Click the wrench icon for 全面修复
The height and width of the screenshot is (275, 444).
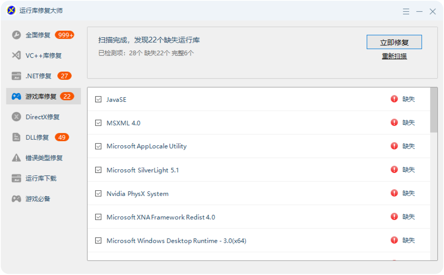tap(16, 35)
